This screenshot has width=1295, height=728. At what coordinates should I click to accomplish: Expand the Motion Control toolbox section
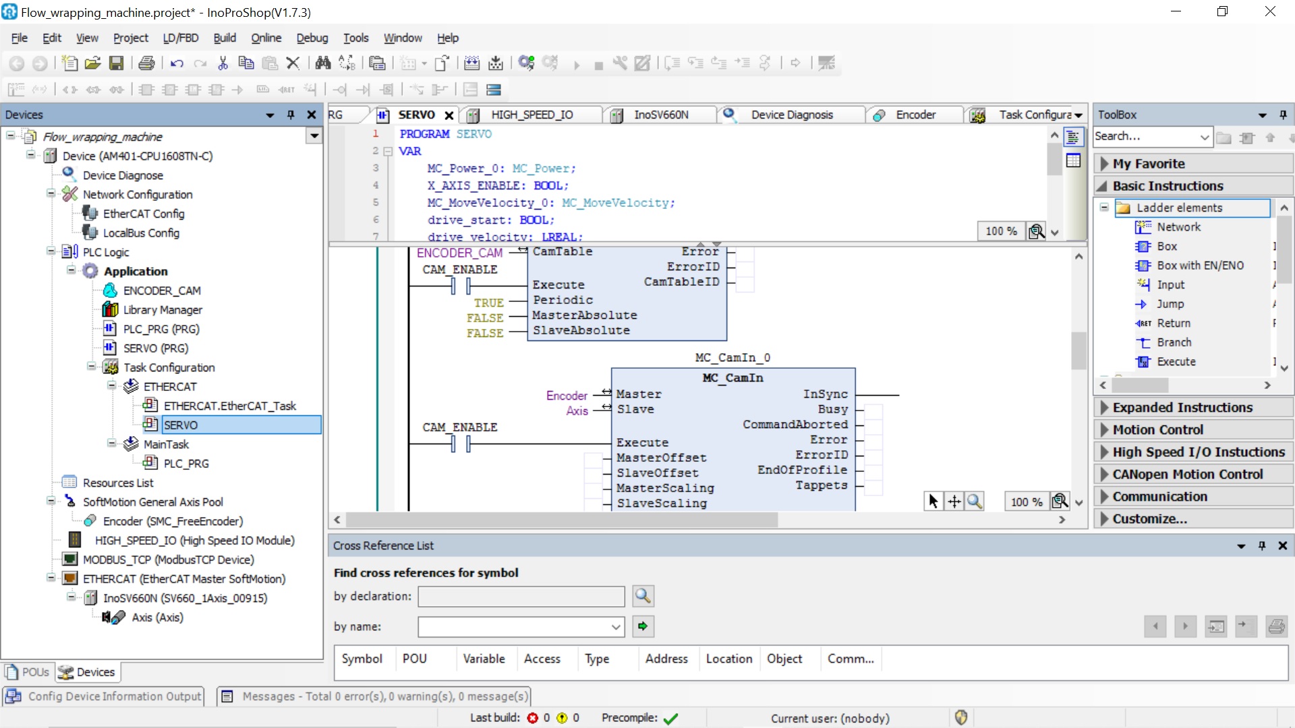(1157, 429)
